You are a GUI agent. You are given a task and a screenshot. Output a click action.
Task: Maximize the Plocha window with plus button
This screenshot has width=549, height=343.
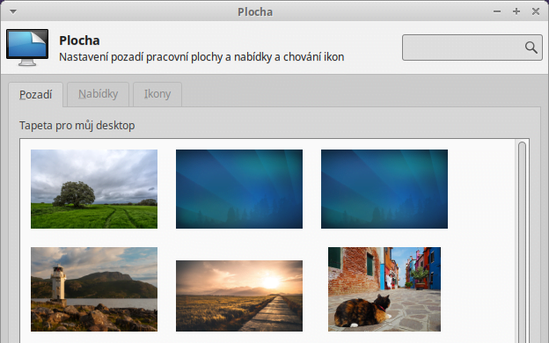click(x=516, y=11)
